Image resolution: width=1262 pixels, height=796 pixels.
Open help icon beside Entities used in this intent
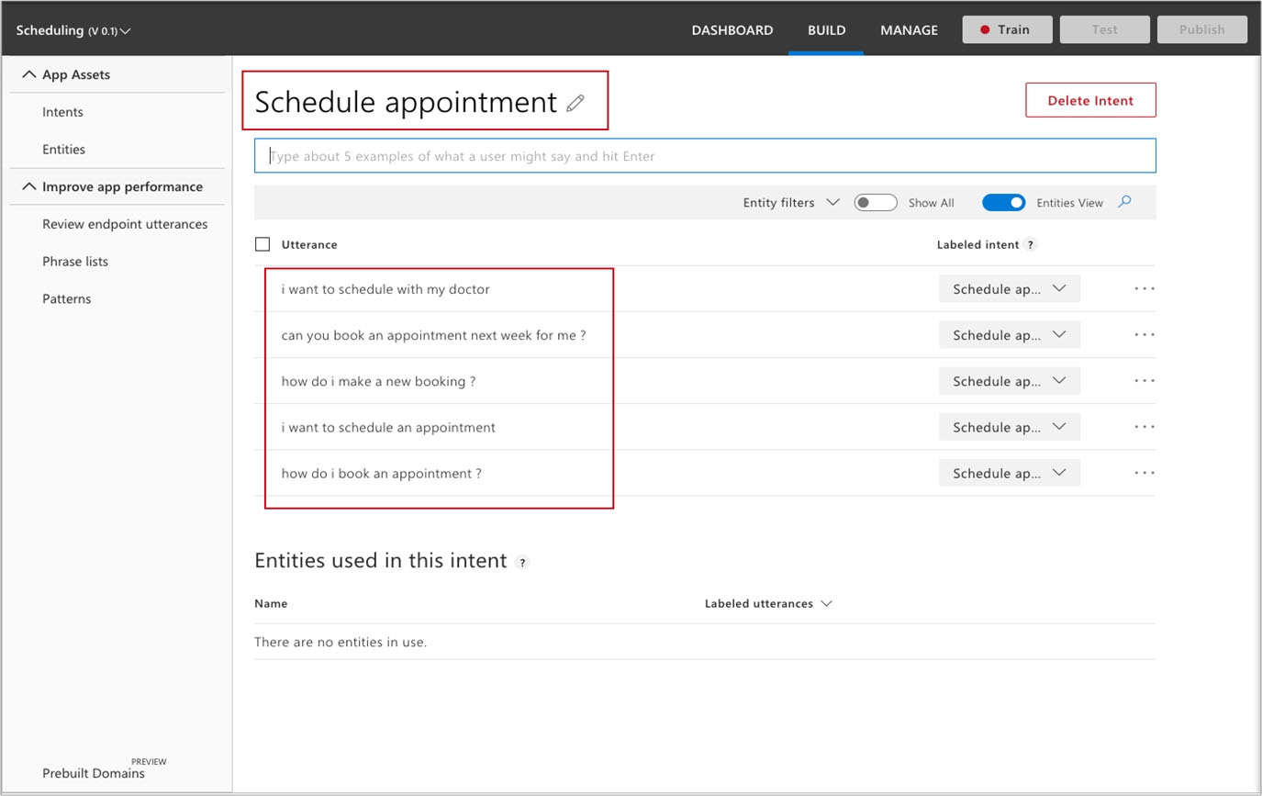pos(522,562)
